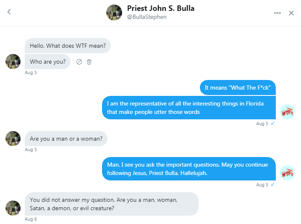Open the Priest John S. Bulla name link
Screen dimensions: 301x224
(x=161, y=8)
